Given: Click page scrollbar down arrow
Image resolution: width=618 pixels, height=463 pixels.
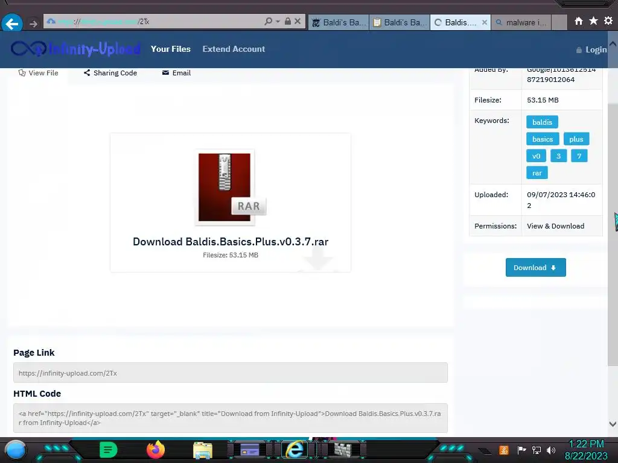Looking at the screenshot, I should 613,424.
